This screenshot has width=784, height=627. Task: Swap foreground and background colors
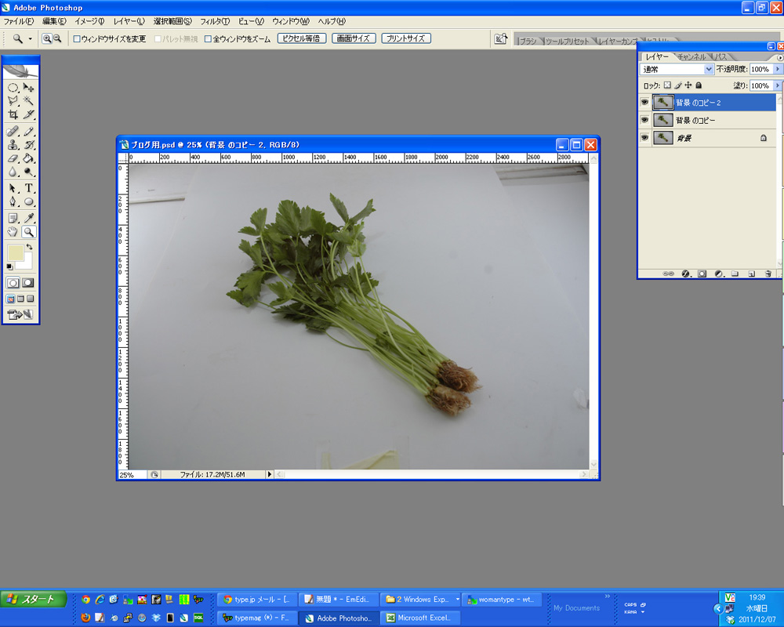(x=30, y=247)
